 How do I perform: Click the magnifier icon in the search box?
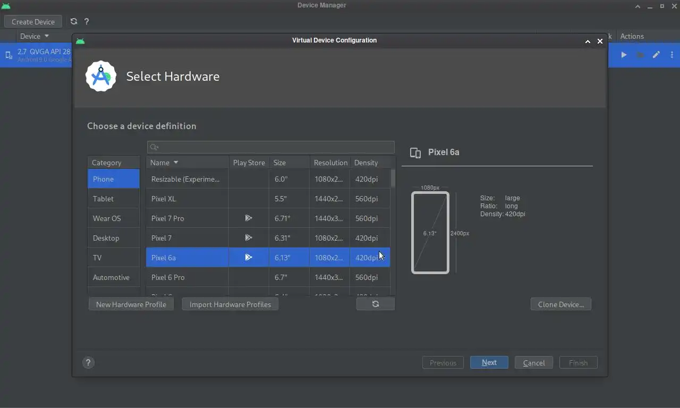coord(154,148)
